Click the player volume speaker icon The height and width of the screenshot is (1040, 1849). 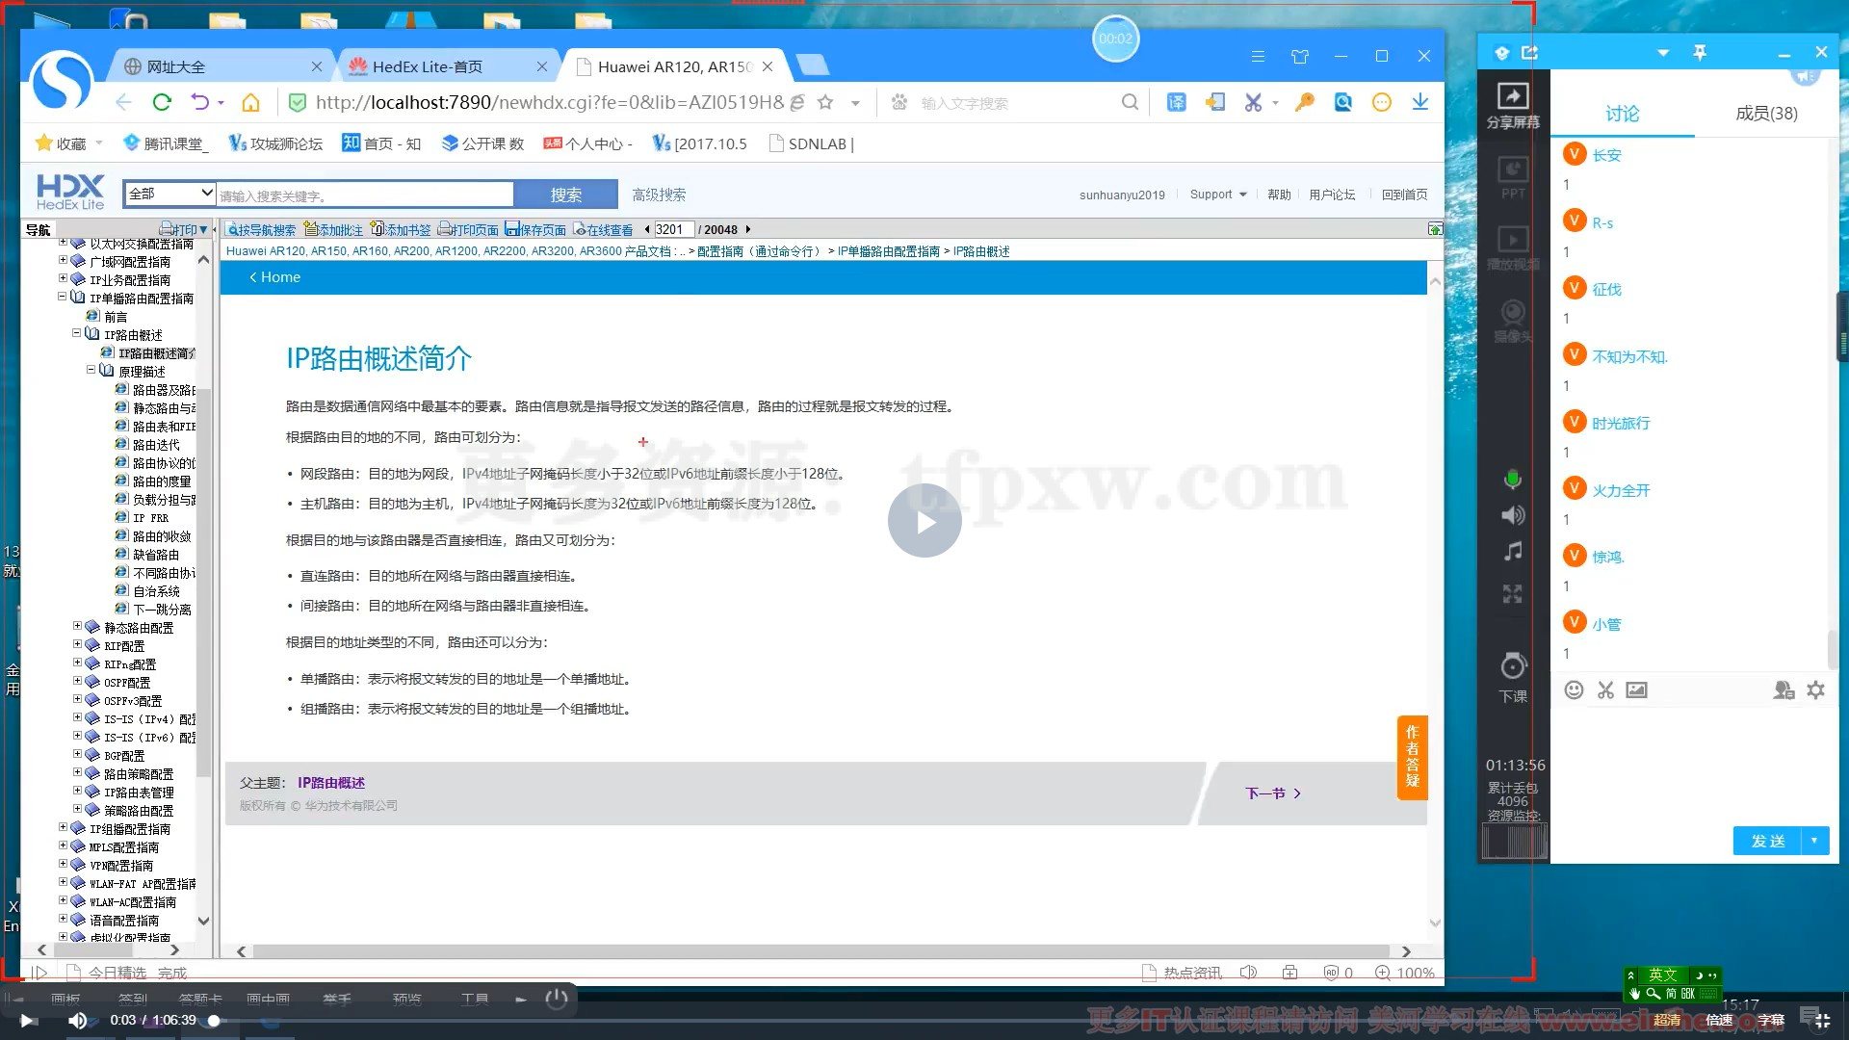click(x=78, y=1020)
